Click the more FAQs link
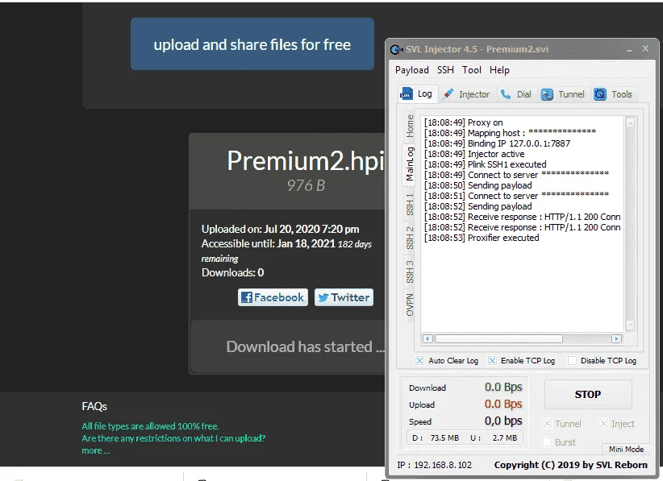 pos(95,450)
